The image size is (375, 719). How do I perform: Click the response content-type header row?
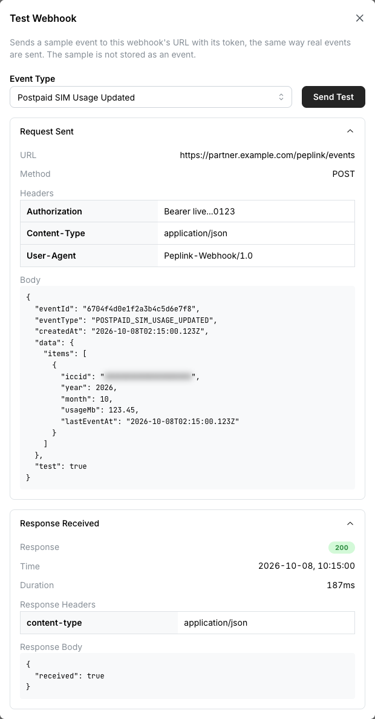click(187, 623)
